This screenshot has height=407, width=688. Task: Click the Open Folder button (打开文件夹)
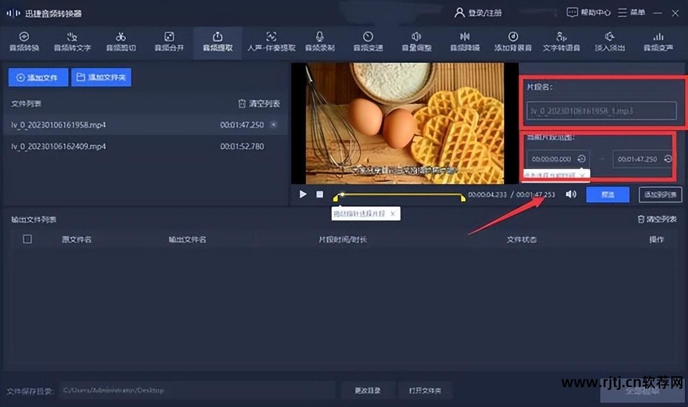click(425, 390)
